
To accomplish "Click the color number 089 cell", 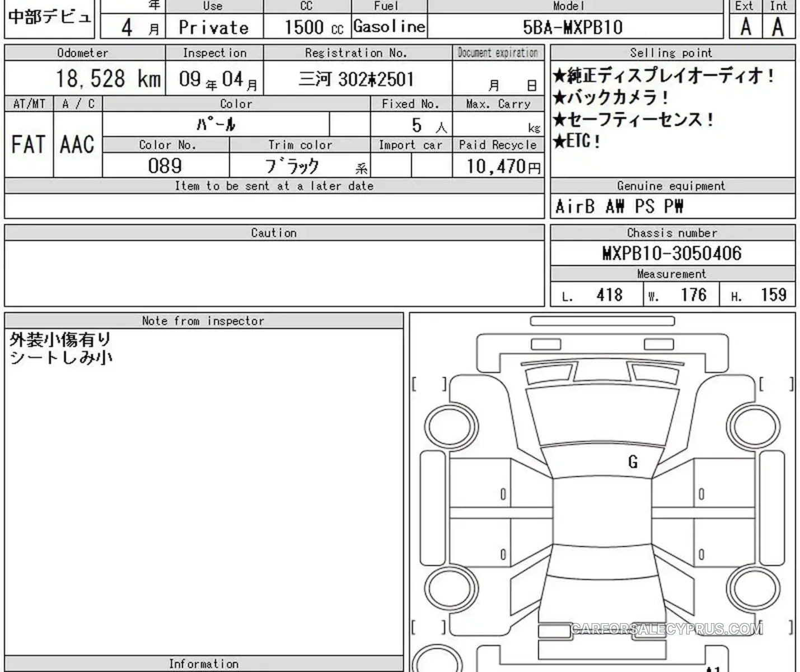I will pos(165,166).
